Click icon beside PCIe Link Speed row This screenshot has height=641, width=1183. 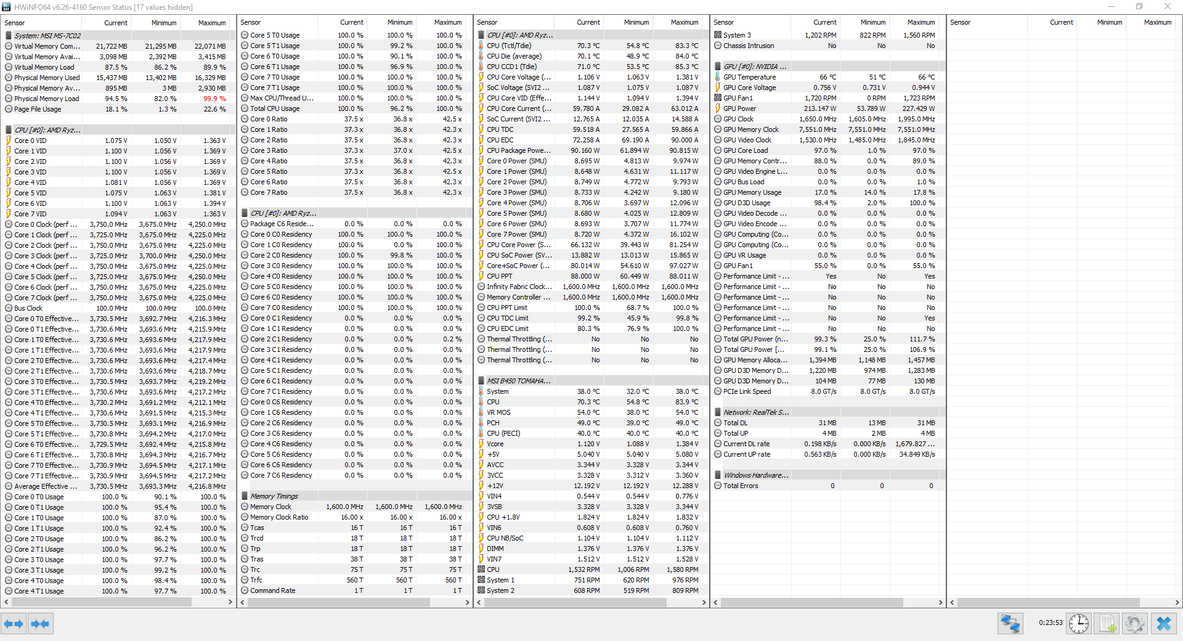point(718,391)
